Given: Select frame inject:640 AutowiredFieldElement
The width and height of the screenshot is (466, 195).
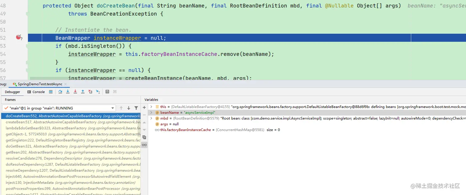Looking at the screenshot, I should (71, 176).
